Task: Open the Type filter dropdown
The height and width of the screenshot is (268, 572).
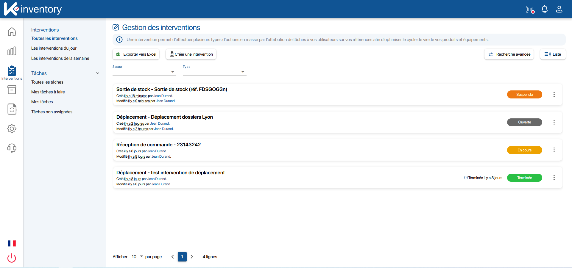Action: point(214,72)
